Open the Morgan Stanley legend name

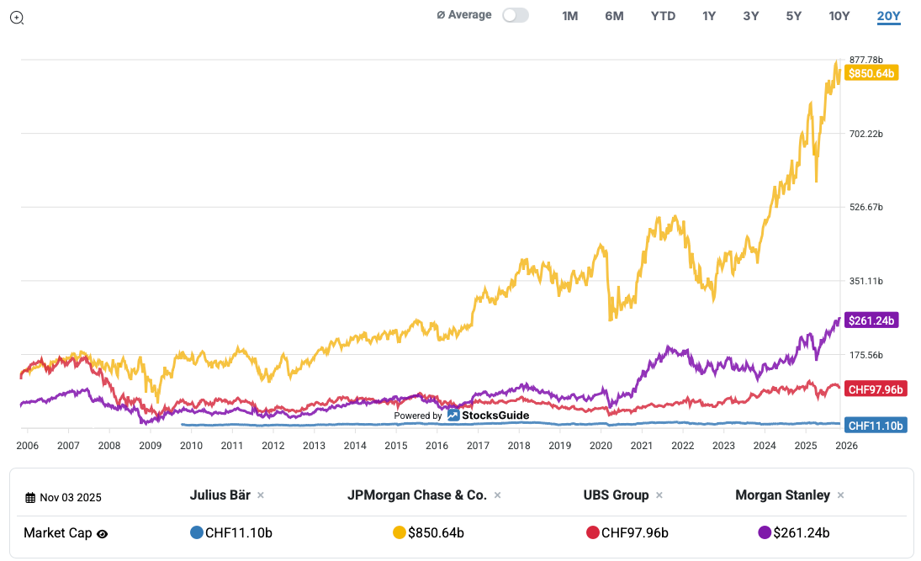click(782, 495)
